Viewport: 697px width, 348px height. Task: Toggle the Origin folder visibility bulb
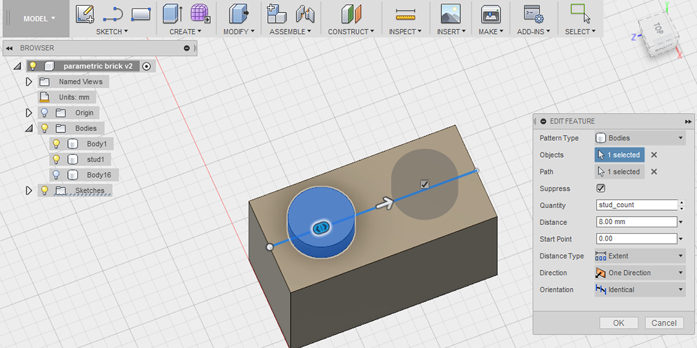pos(44,112)
